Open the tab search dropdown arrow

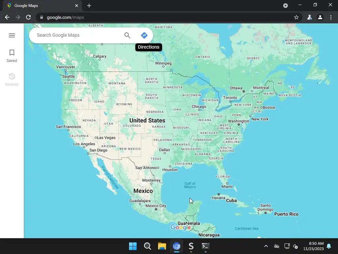click(286, 6)
